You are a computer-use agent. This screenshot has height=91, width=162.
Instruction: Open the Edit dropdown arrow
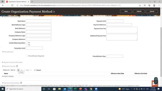coord(31,70)
